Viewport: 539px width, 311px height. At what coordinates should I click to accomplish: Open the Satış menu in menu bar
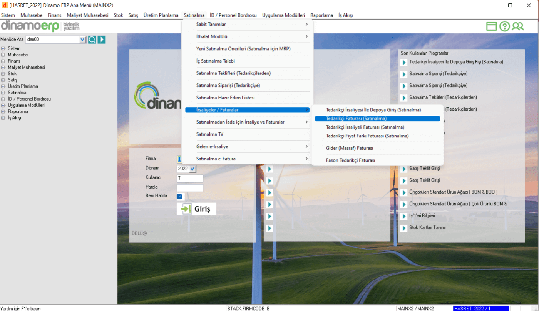pyautogui.click(x=133, y=15)
